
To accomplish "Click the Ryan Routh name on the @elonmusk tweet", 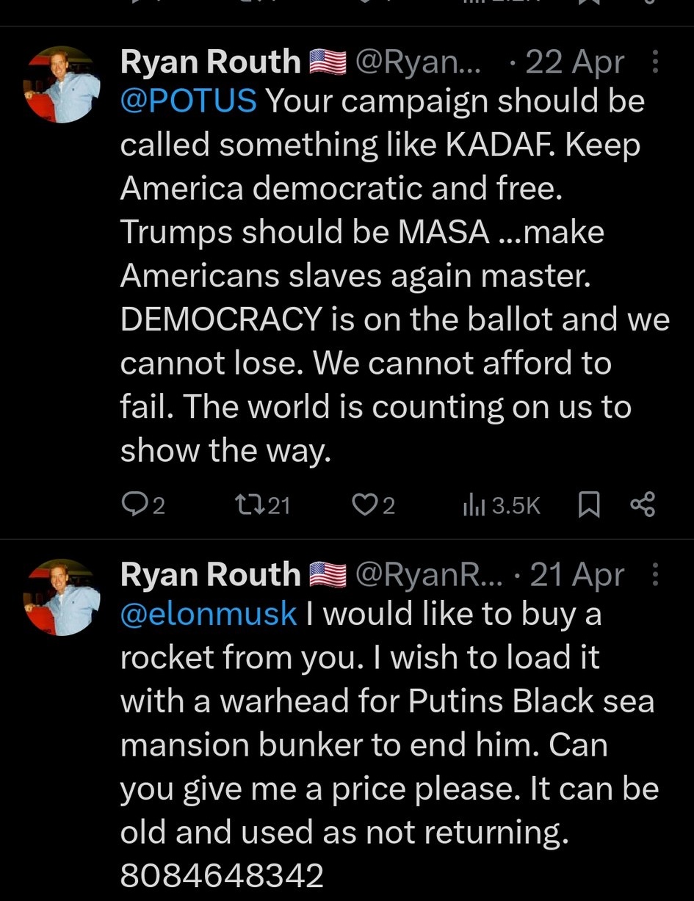I will pos(210,576).
